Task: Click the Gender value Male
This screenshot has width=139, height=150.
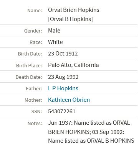Action: 54,31
